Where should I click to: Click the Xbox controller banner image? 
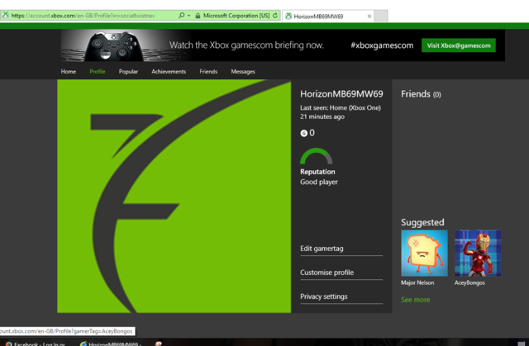117,45
